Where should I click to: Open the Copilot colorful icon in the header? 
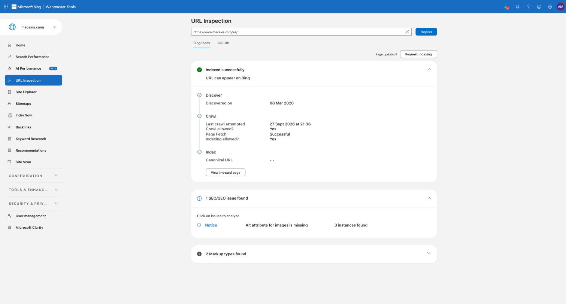507,7
